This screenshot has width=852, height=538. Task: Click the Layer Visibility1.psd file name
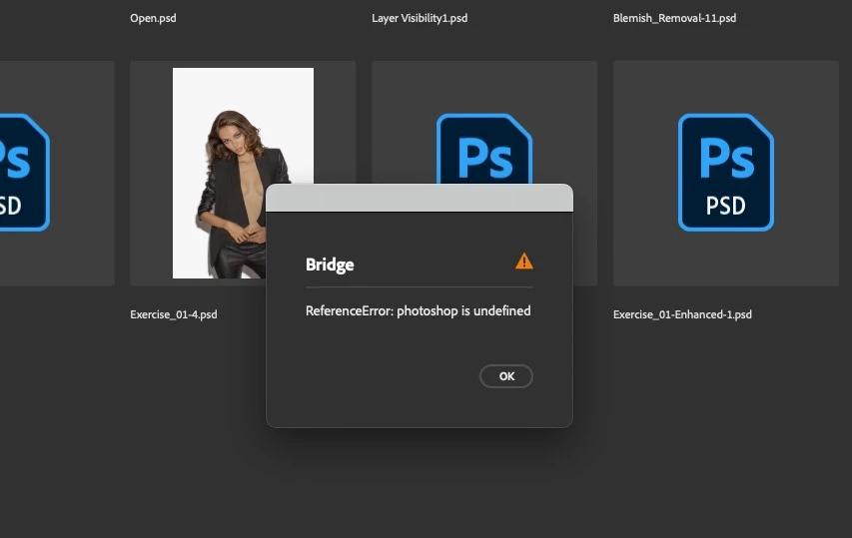point(420,18)
